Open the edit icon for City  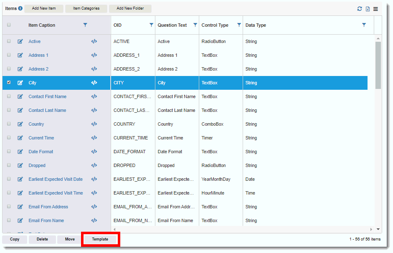coord(20,83)
